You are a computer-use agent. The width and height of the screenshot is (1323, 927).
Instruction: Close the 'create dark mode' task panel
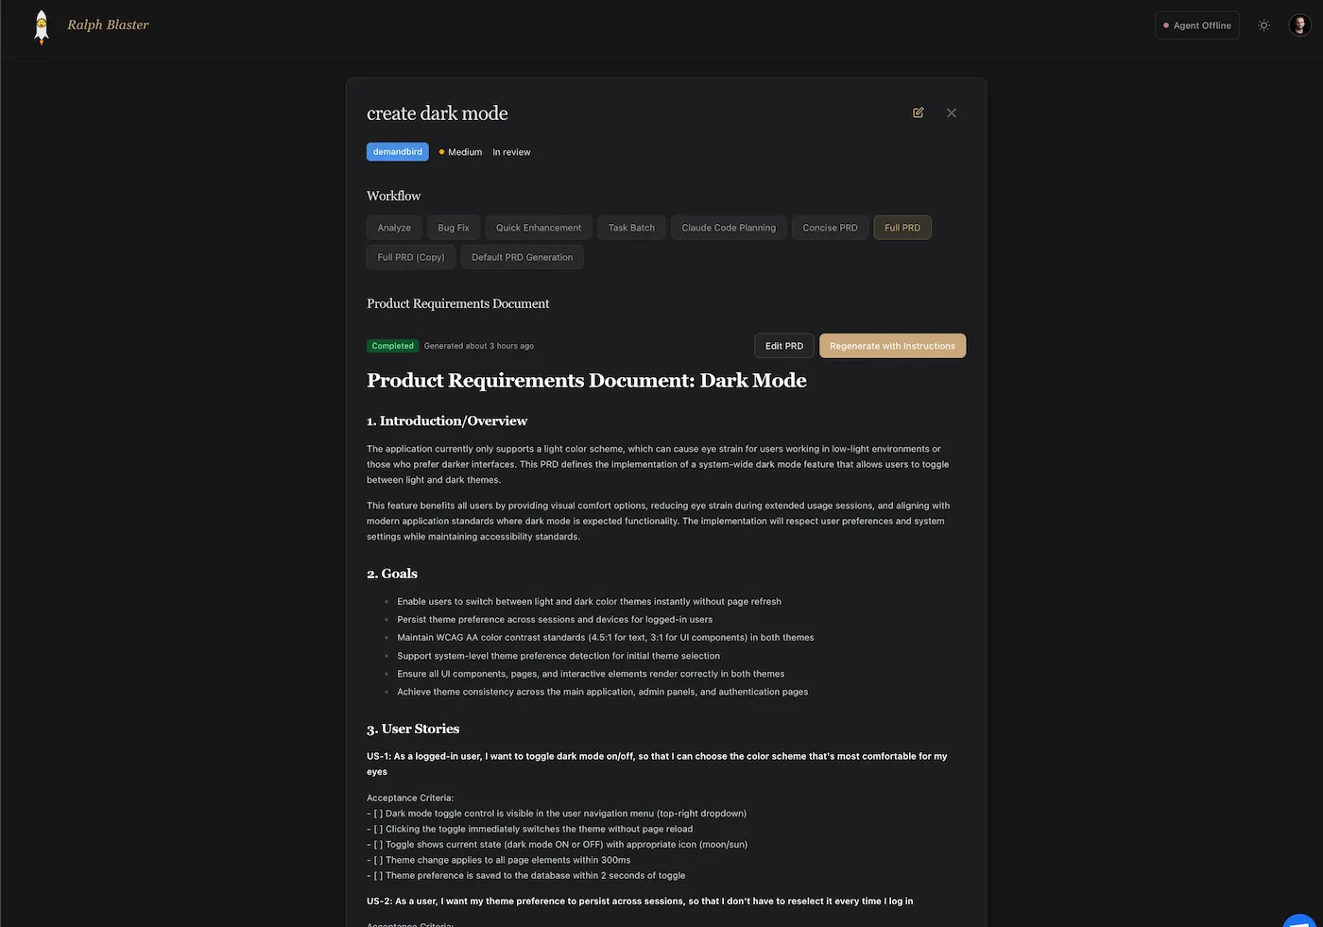coord(951,112)
